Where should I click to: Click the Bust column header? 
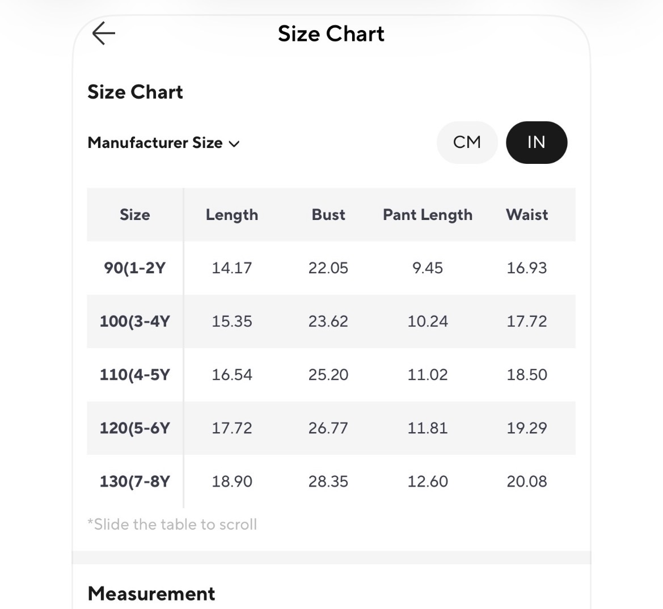(328, 215)
